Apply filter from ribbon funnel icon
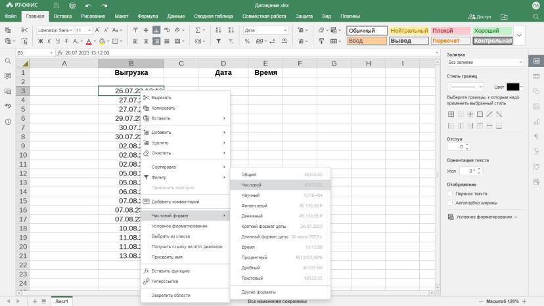Screen dimensions: 544x306 (218, 41)
